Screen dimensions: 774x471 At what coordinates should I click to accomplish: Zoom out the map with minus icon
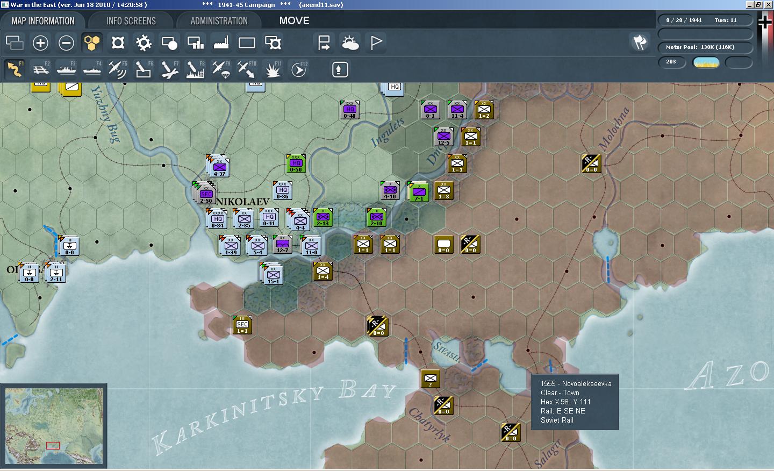66,42
